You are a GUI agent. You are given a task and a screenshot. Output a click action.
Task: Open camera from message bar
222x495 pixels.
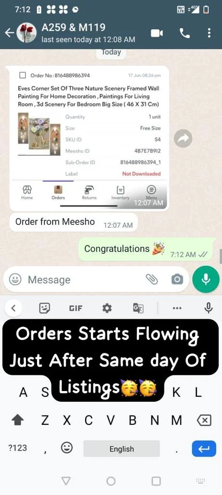click(177, 279)
